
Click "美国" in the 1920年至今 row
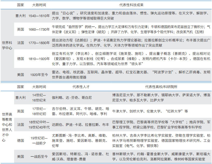[20, 75]
